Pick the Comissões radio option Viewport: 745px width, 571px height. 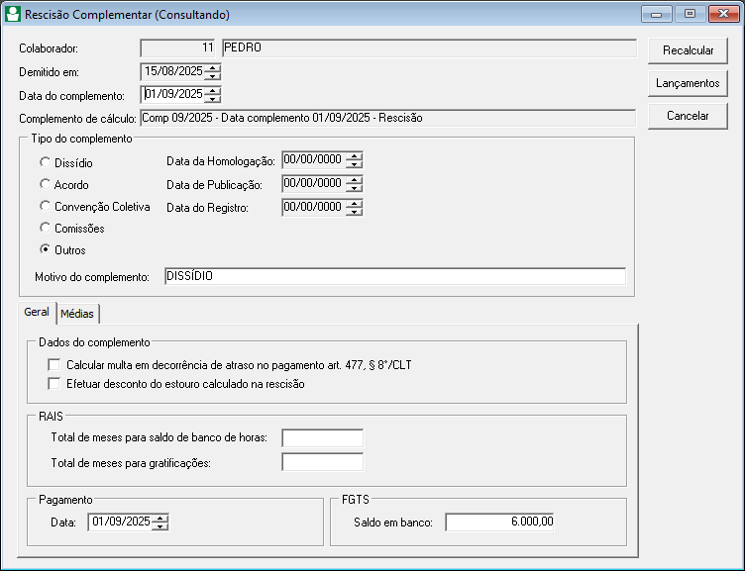[x=45, y=228]
